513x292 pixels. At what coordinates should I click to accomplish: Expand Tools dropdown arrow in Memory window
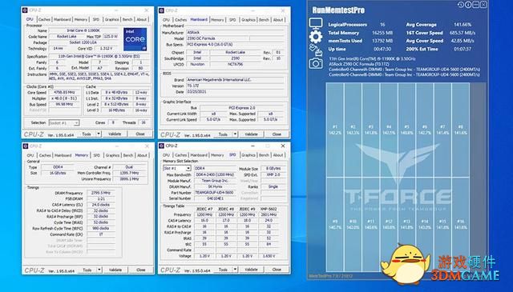click(x=99, y=270)
